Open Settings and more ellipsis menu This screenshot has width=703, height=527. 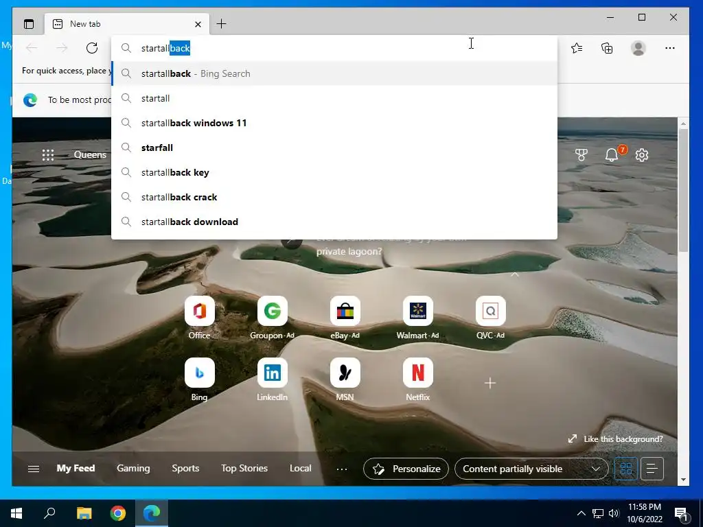[670, 48]
